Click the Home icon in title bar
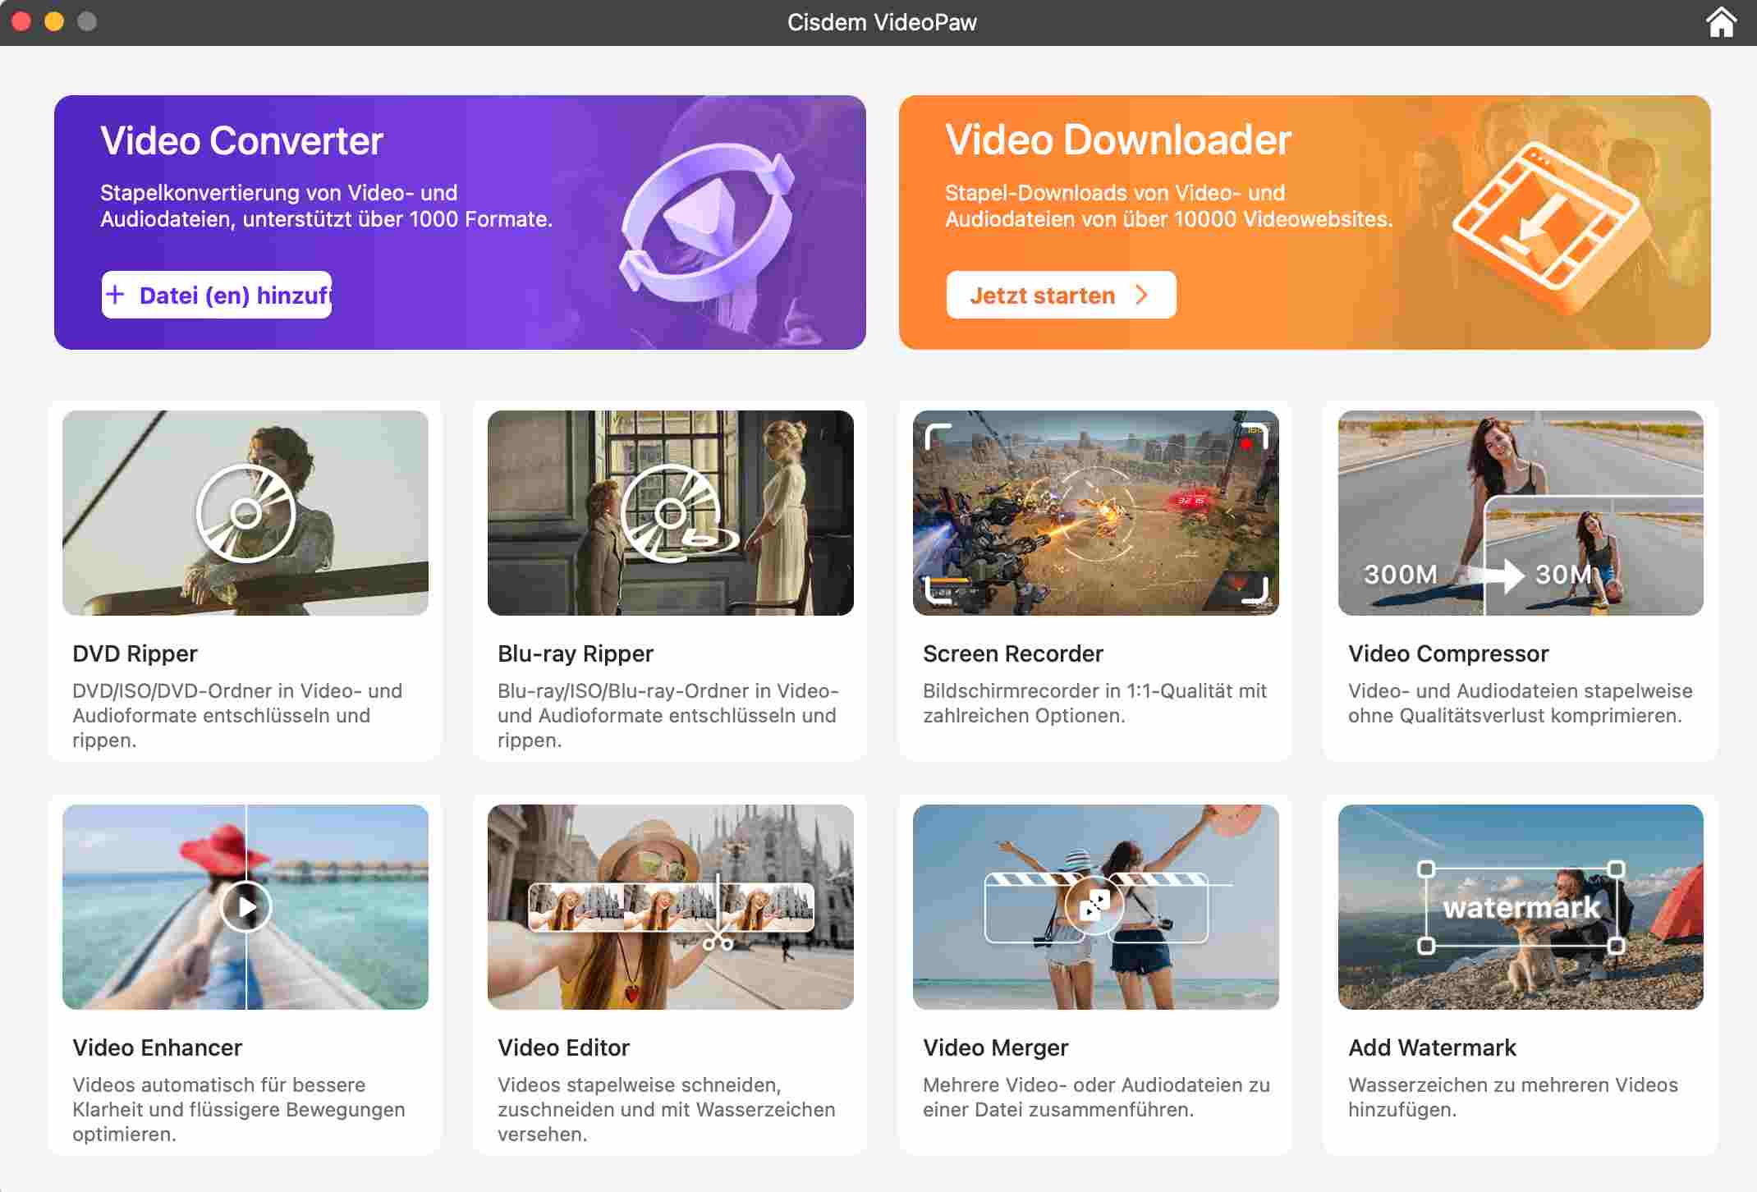The image size is (1757, 1192). (x=1721, y=22)
